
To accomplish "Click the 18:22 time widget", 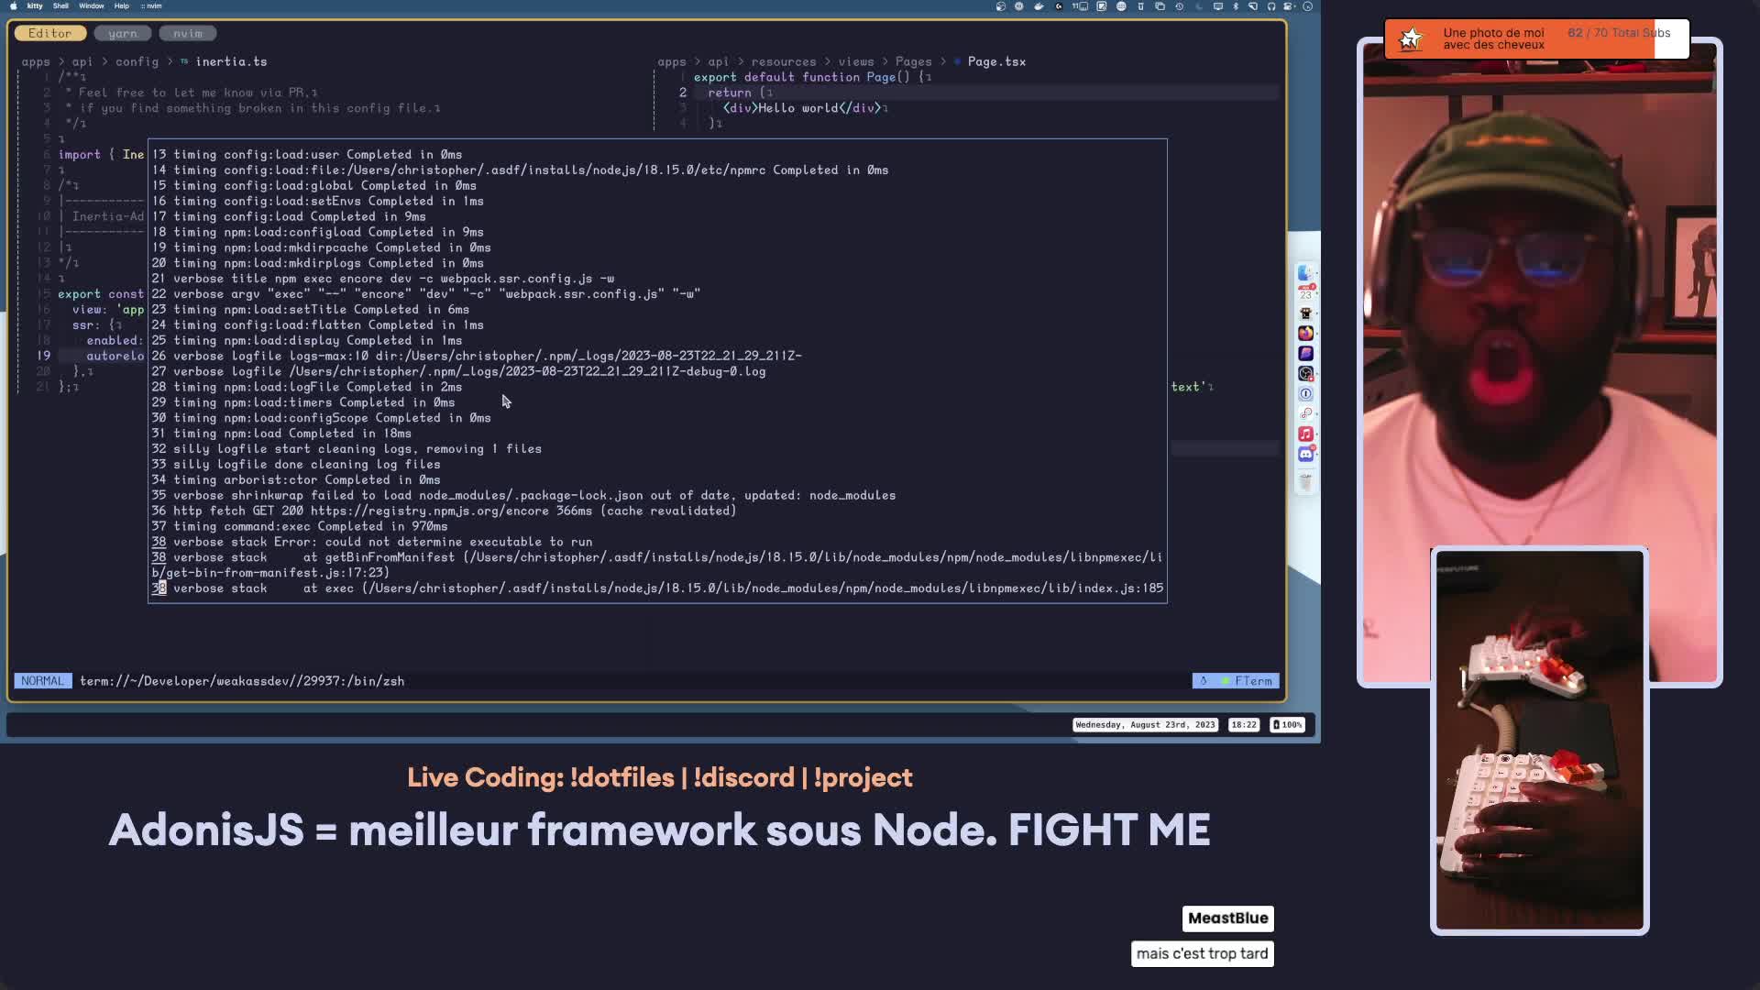I will click(1243, 724).
